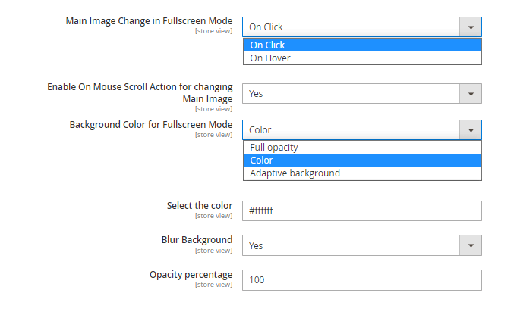Focus the Select the color #ffffff field

click(x=362, y=211)
